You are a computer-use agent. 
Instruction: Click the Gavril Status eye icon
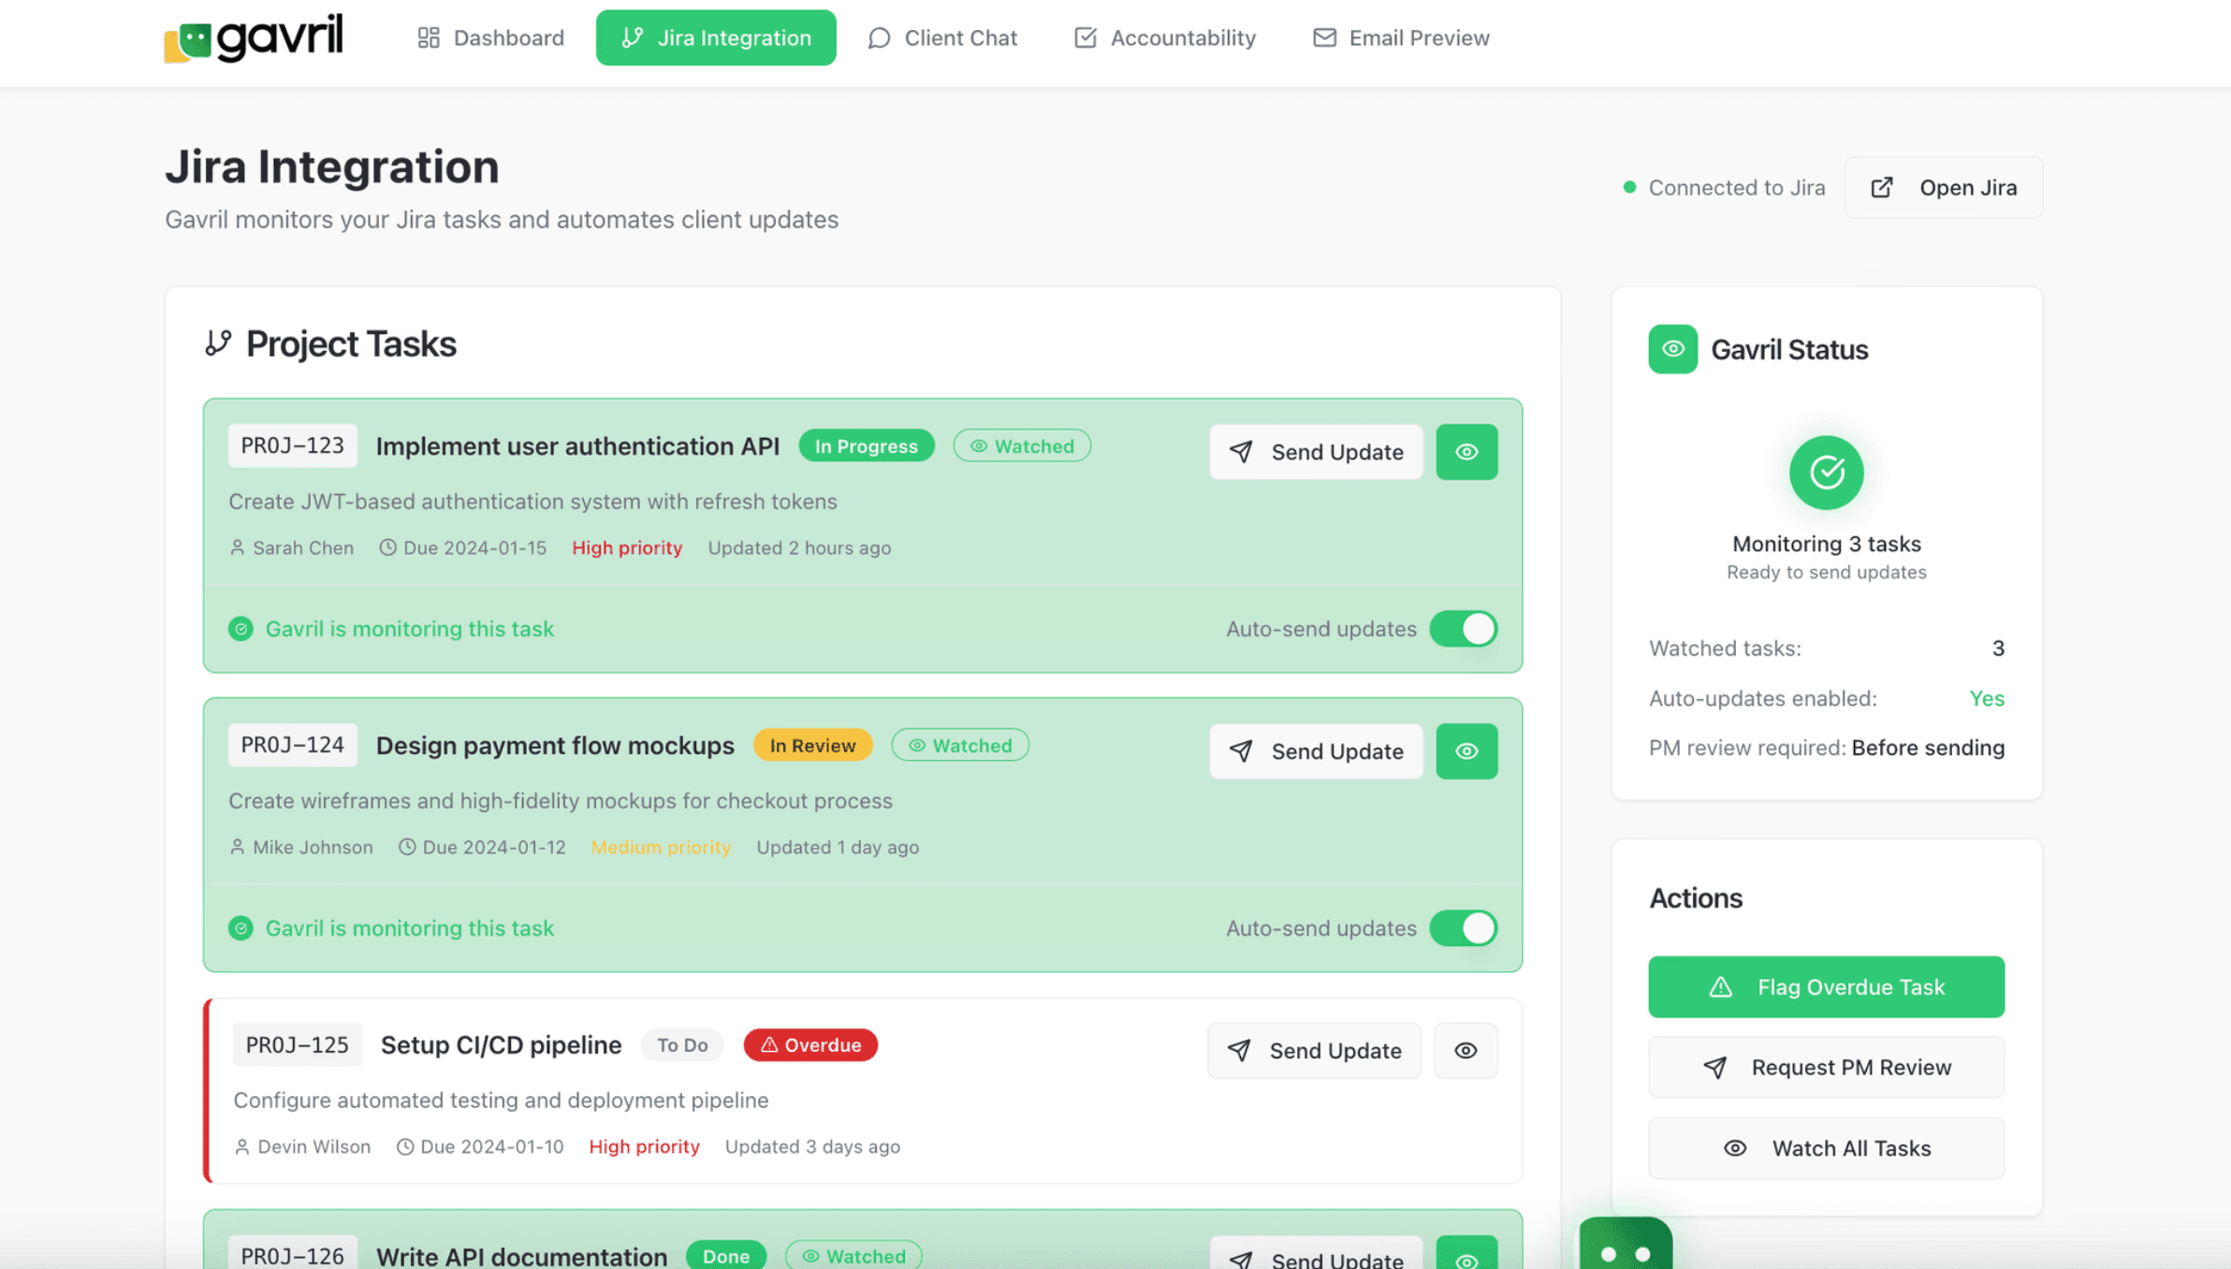tap(1672, 349)
